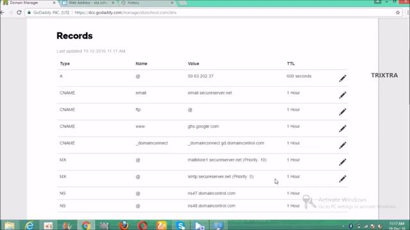Image resolution: width=410 pixels, height=230 pixels.
Task: Click the Last updated timestamp text
Action: tap(91, 51)
